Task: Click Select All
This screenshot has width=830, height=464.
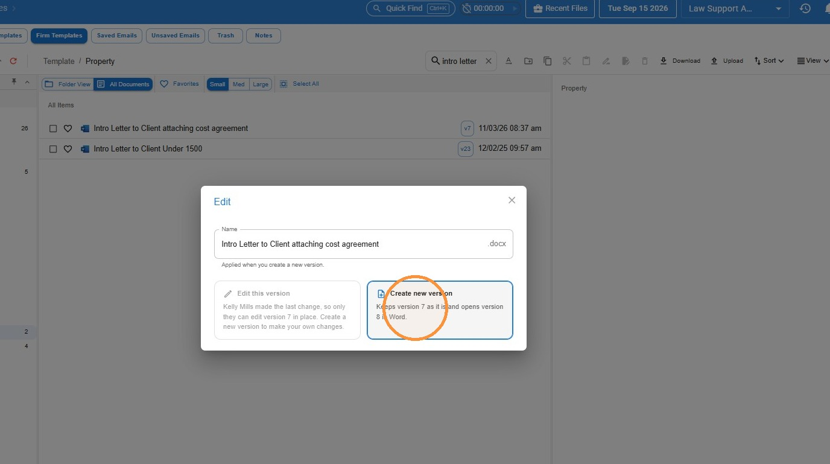Action: click(x=299, y=84)
